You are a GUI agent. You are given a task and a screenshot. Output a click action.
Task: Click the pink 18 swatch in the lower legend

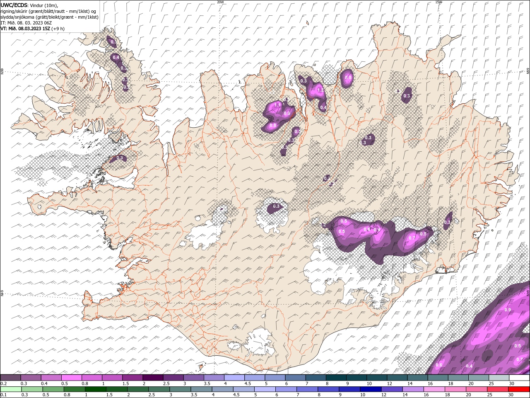tap(455, 389)
